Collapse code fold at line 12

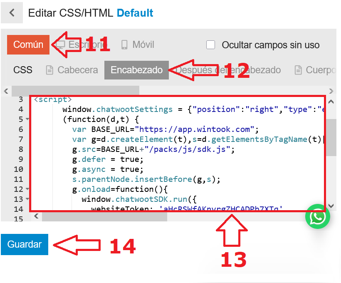27,189
